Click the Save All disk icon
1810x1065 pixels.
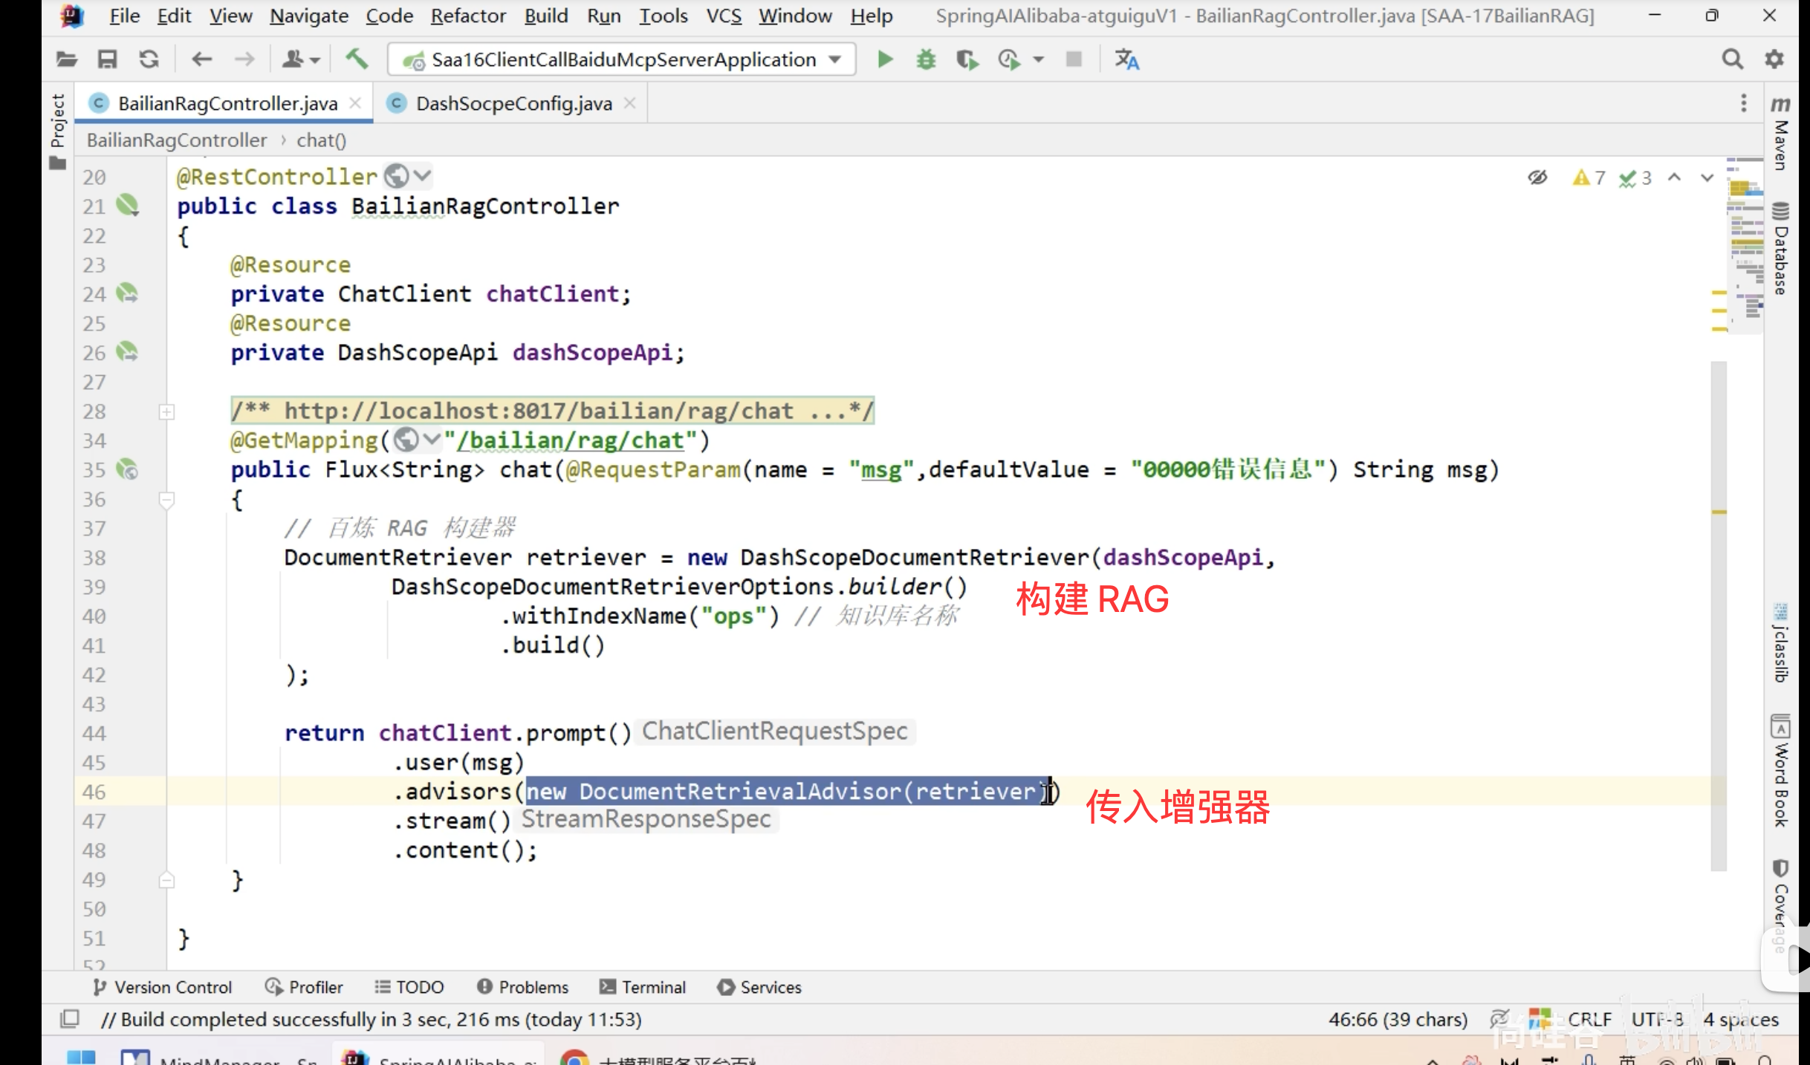108,59
